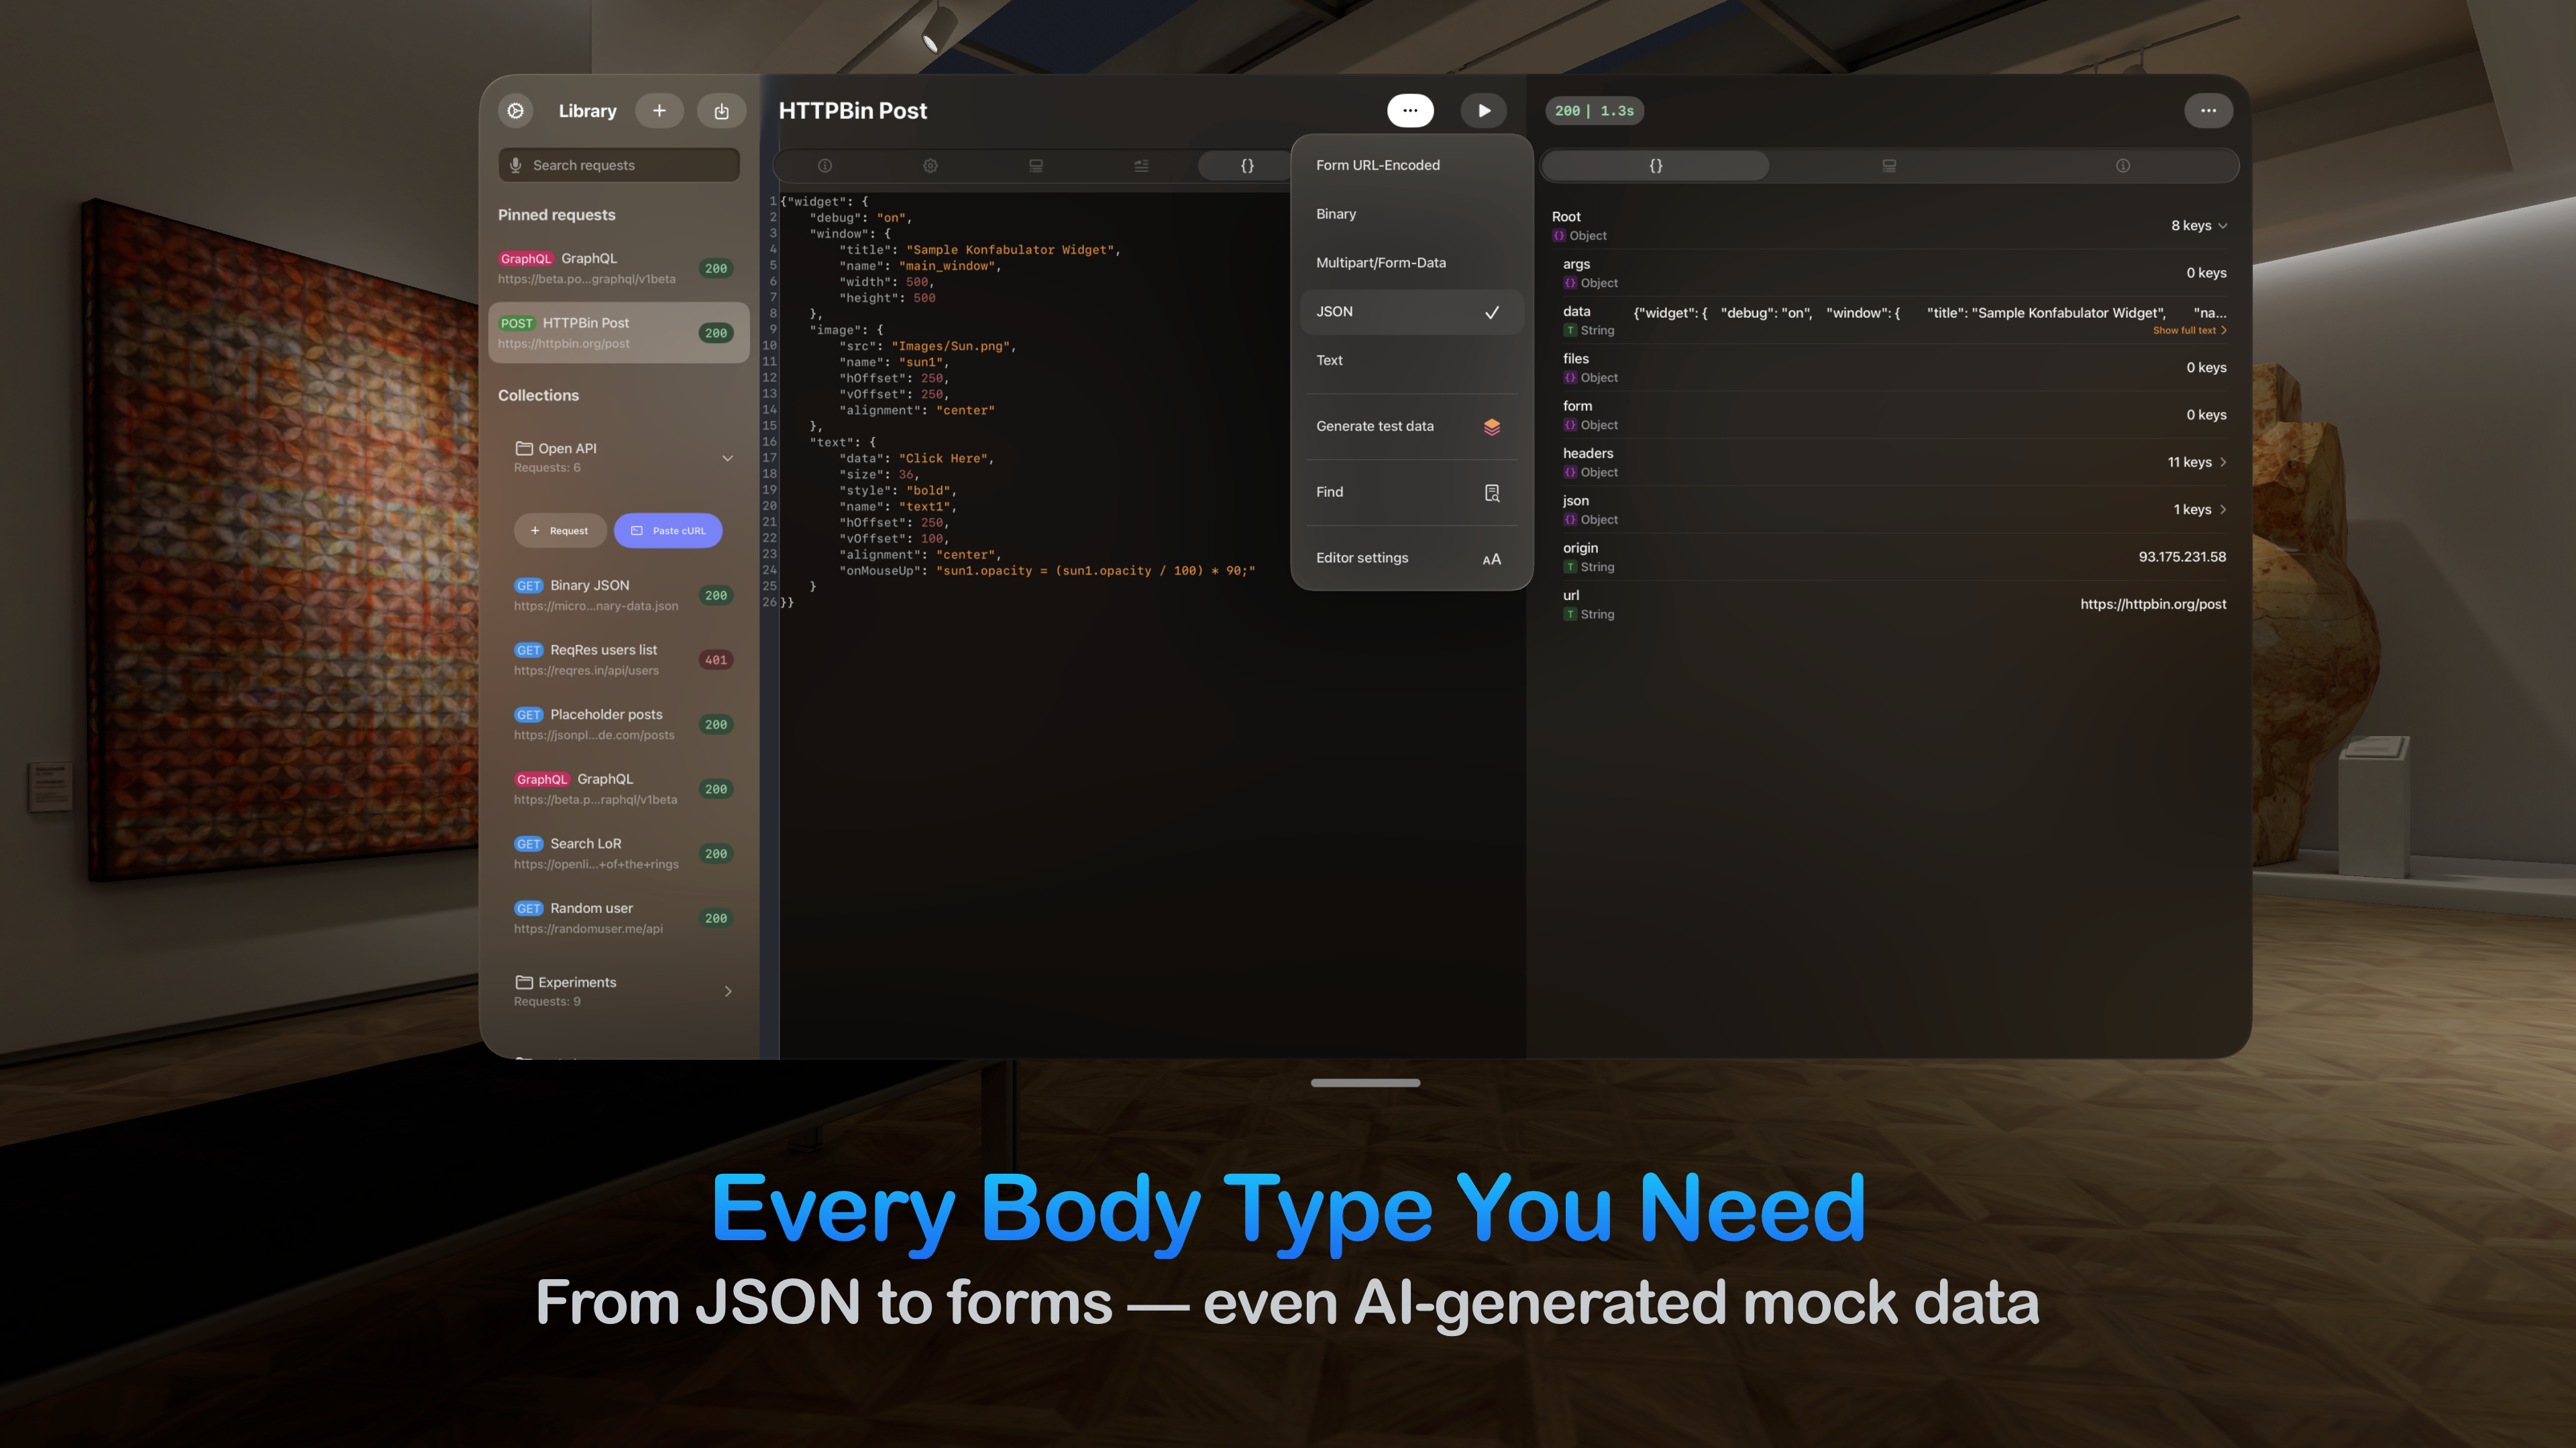The width and height of the screenshot is (2576, 1448).
Task: Choose Multipart/Form-Data body type
Action: pos(1411,263)
